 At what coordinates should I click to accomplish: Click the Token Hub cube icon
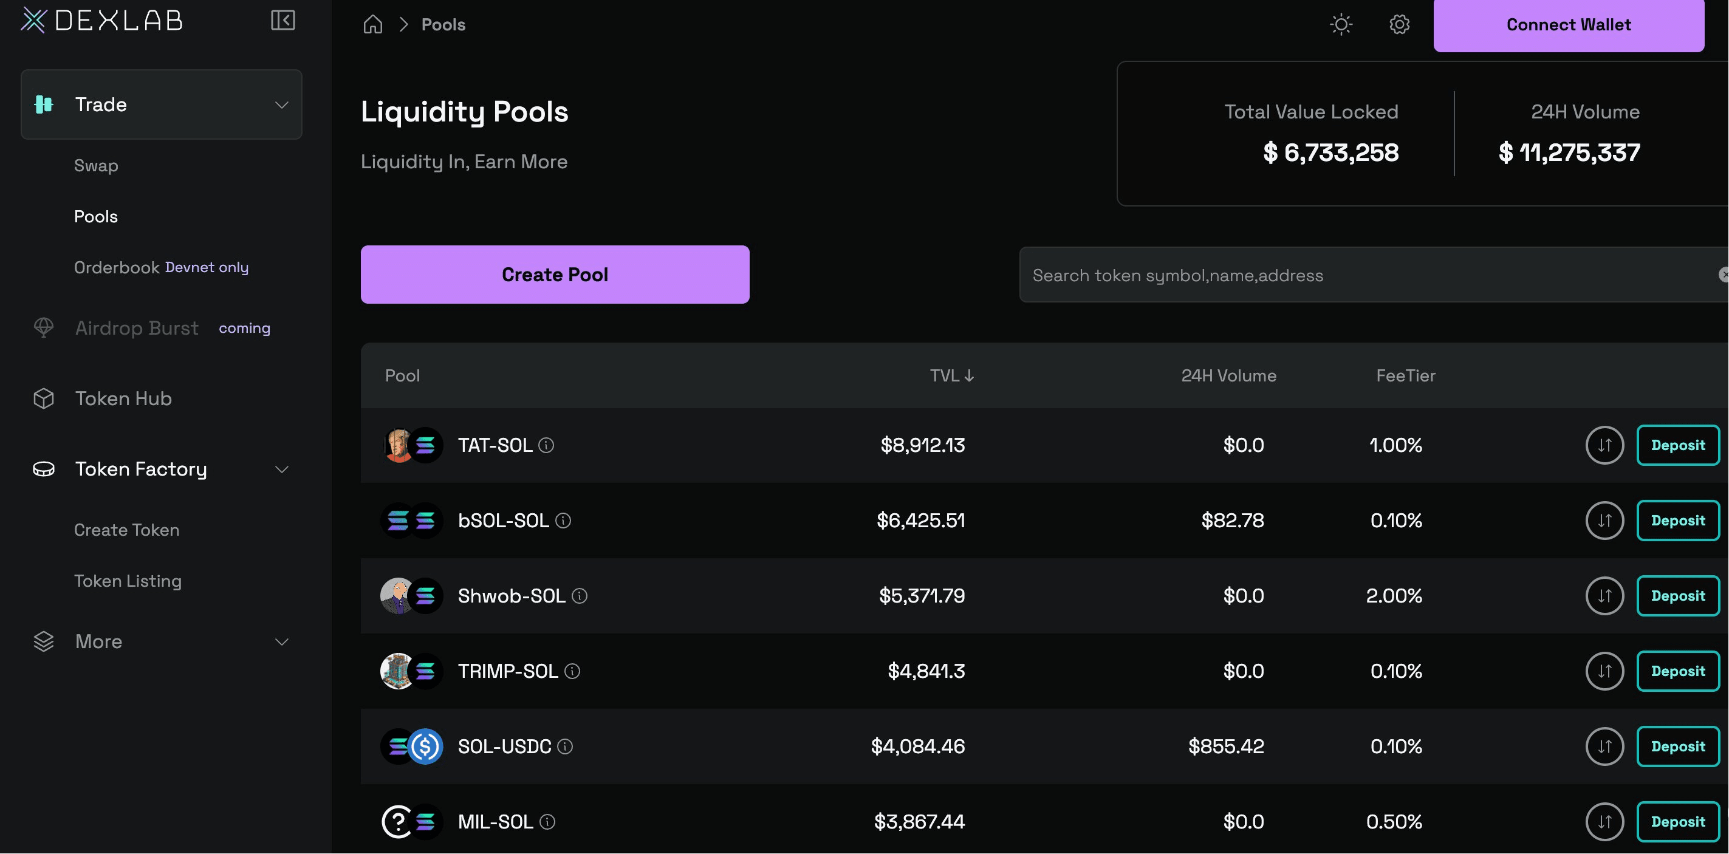44,398
